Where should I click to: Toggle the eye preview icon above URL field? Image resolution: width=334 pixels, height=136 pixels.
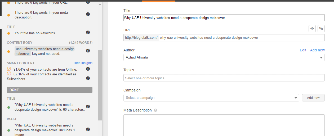point(312,28)
